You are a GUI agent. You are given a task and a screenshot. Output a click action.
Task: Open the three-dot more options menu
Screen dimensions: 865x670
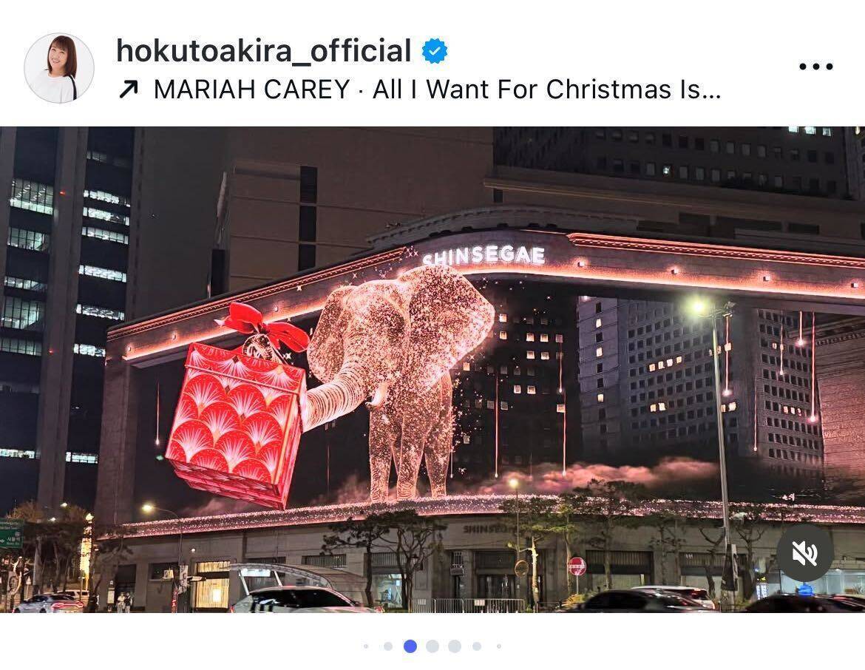click(816, 67)
